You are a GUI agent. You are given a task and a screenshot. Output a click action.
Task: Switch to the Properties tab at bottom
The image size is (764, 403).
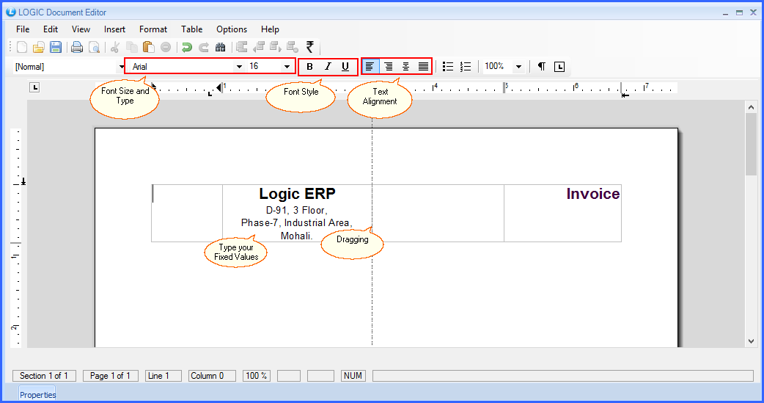(x=37, y=395)
